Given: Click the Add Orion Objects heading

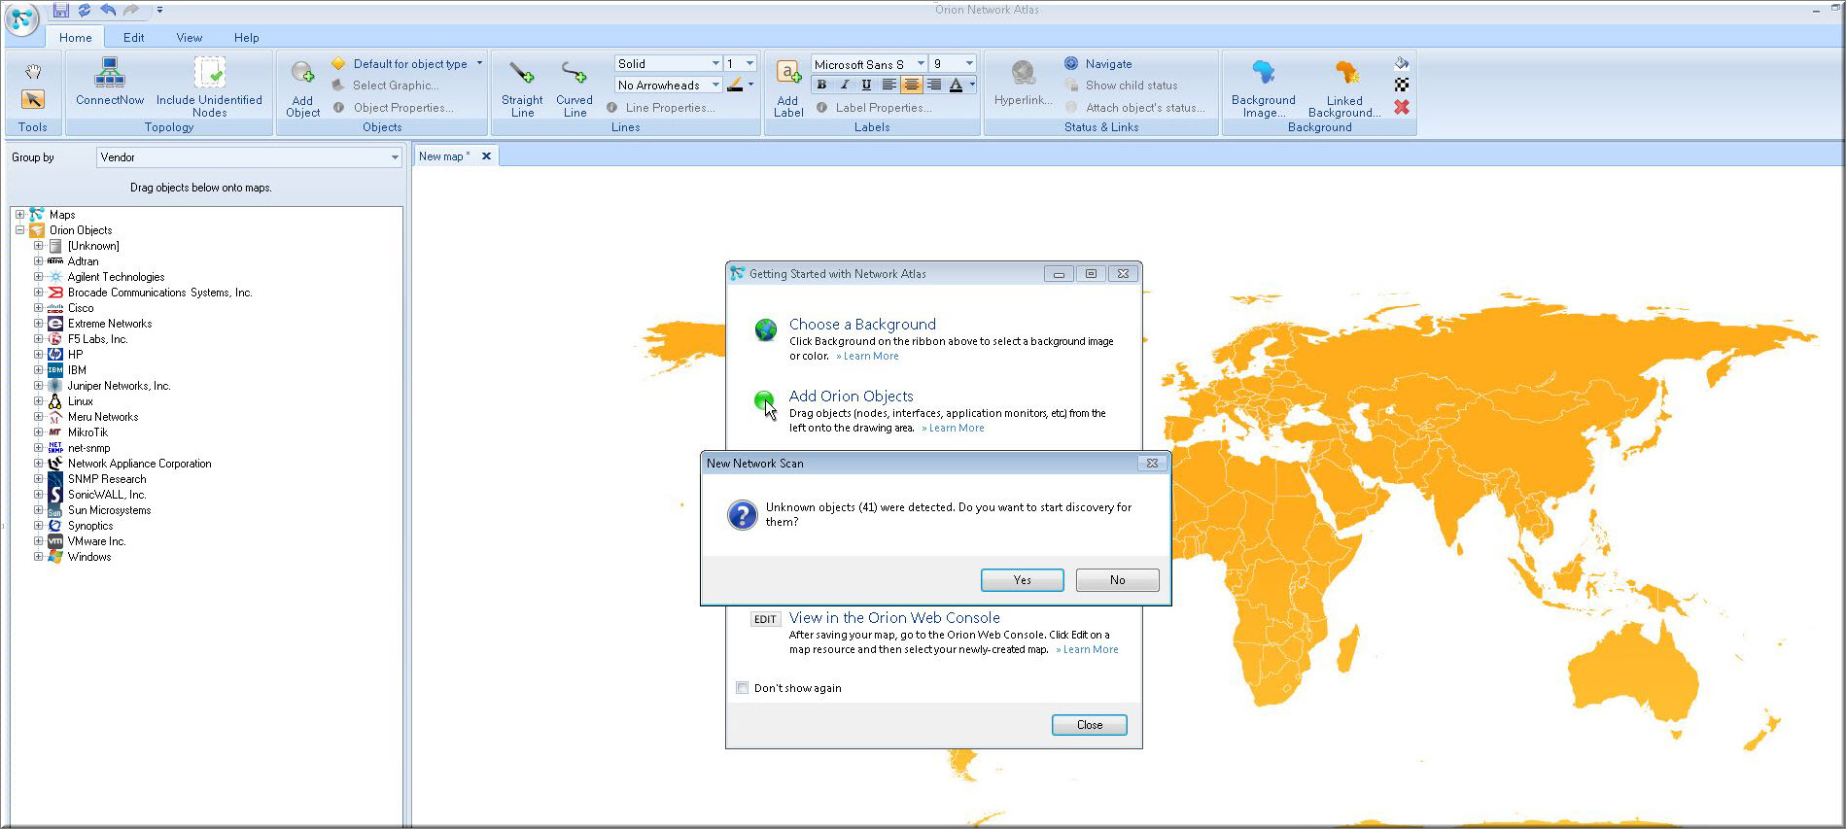Looking at the screenshot, I should 851,397.
